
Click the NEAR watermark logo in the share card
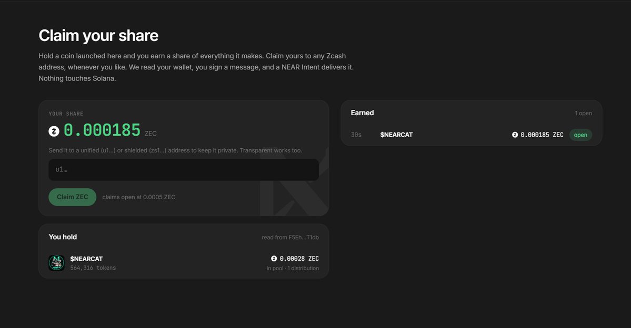click(x=295, y=183)
